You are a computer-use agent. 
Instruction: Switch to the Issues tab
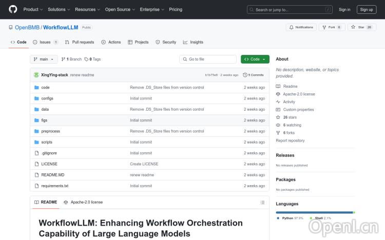pyautogui.click(x=45, y=42)
